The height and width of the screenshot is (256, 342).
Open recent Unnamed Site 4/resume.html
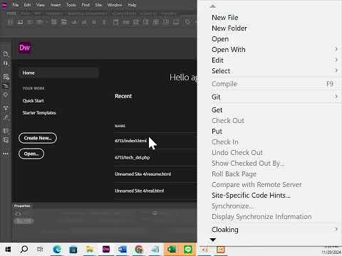[143, 174]
